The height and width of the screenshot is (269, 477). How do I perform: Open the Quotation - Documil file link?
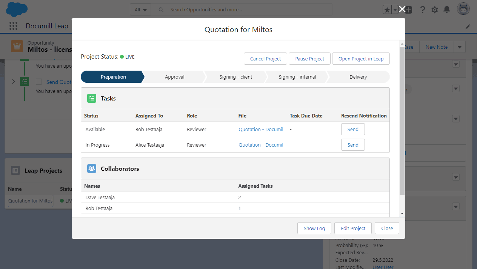(261, 129)
